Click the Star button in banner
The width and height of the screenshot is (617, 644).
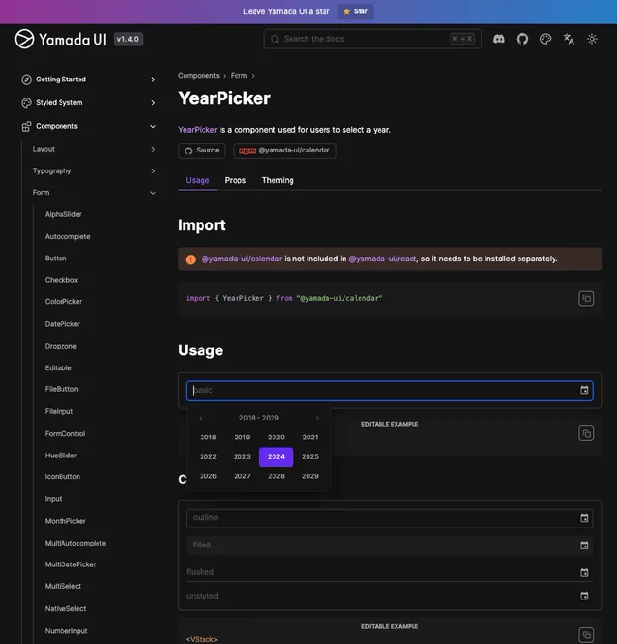pyautogui.click(x=356, y=11)
